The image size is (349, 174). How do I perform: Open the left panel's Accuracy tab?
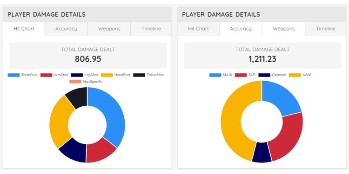[x=66, y=29]
